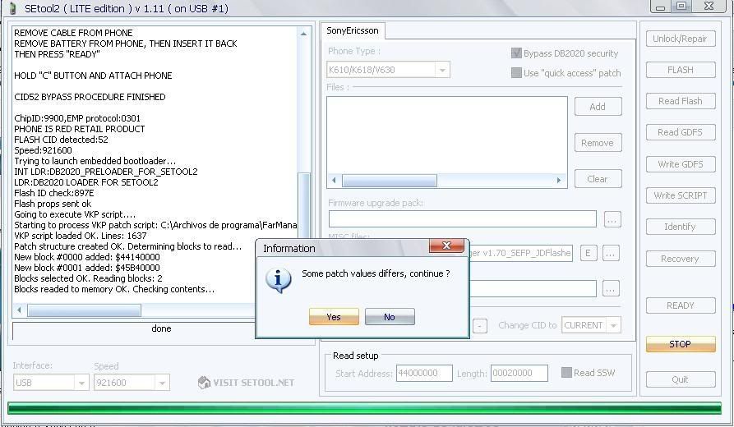The width and height of the screenshot is (734, 427).
Task: Click the Start Address 44000000 field
Action: [424, 374]
